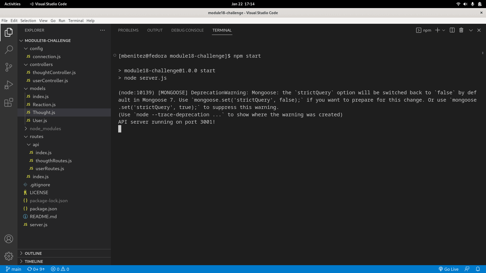486x273 pixels.
Task: Open the Manage gear settings icon
Action: (x=9, y=256)
